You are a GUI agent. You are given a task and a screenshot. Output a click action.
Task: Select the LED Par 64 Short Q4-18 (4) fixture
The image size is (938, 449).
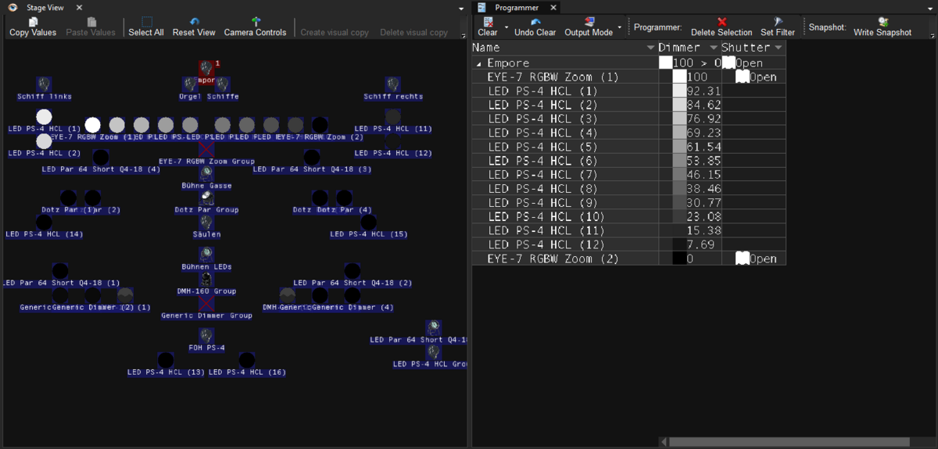click(x=101, y=157)
